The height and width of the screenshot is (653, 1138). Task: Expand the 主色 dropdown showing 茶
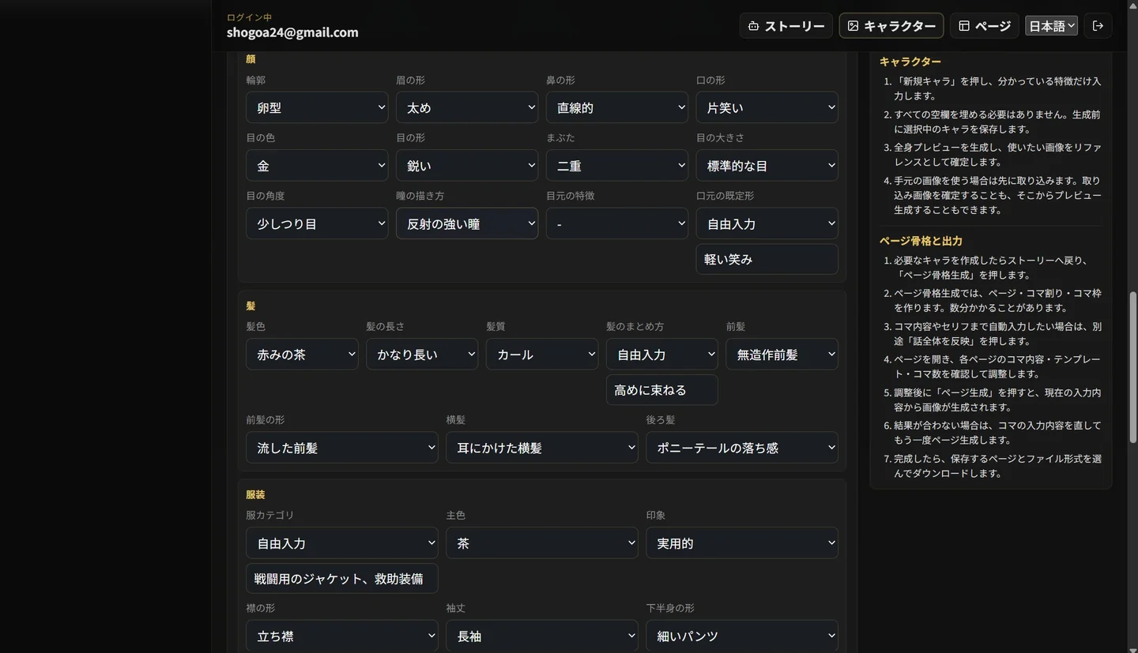(x=542, y=543)
